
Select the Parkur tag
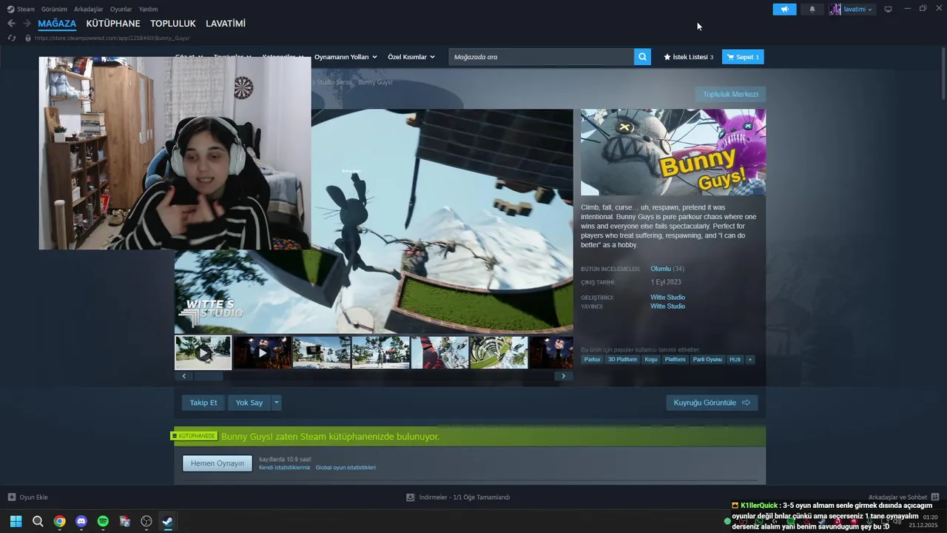click(x=592, y=360)
